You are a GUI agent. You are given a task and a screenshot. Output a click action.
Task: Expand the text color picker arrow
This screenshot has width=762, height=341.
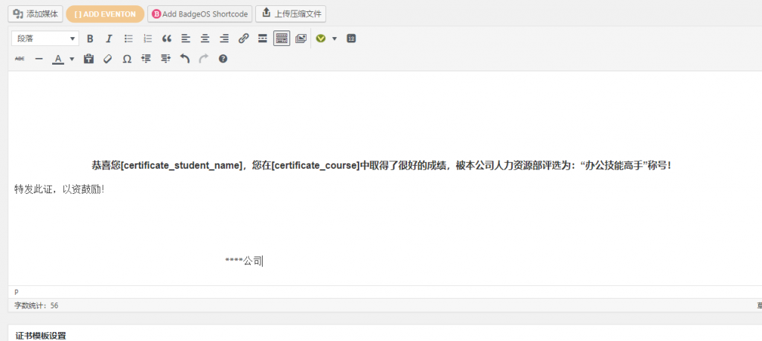coord(71,59)
